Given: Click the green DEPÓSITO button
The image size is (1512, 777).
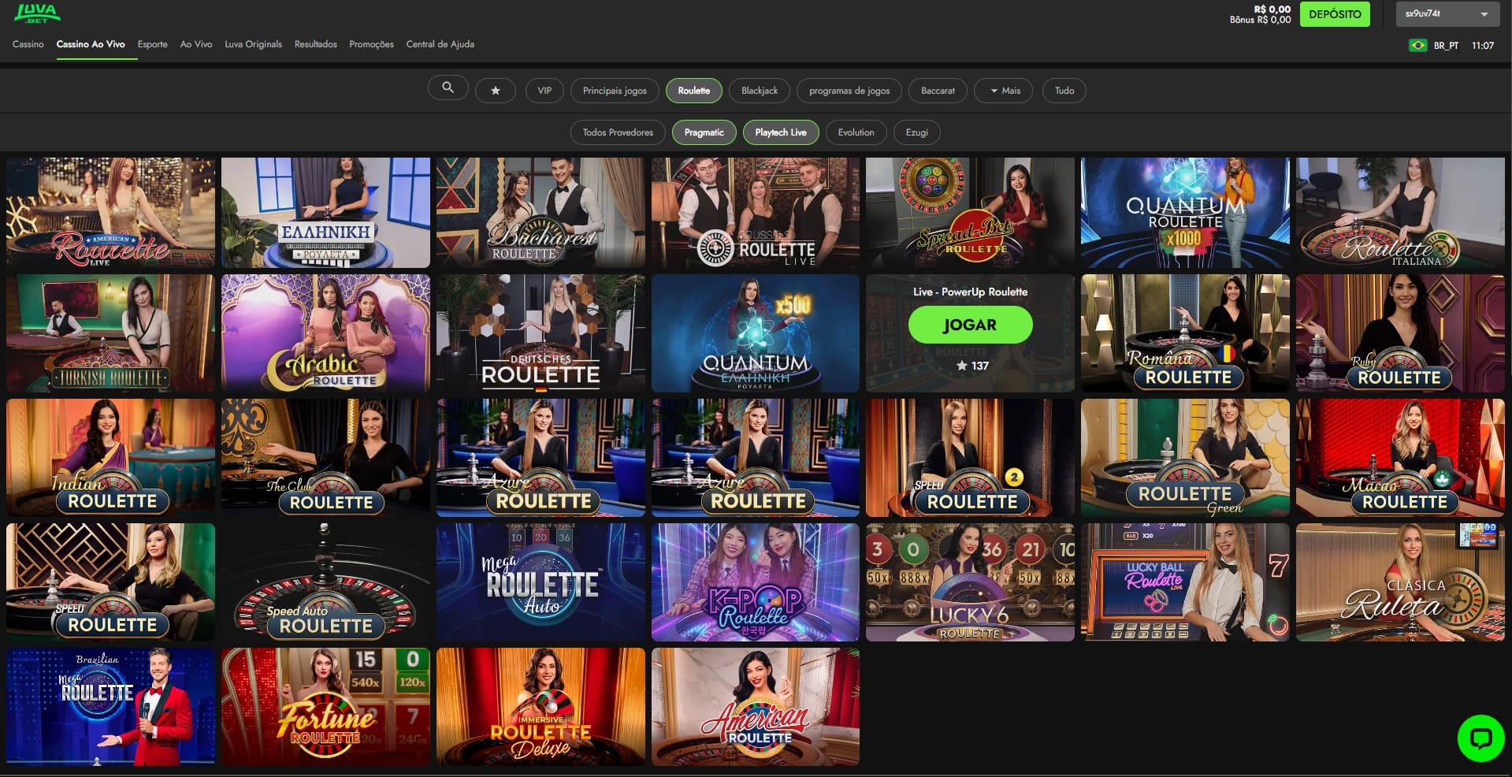Looking at the screenshot, I should [1335, 14].
